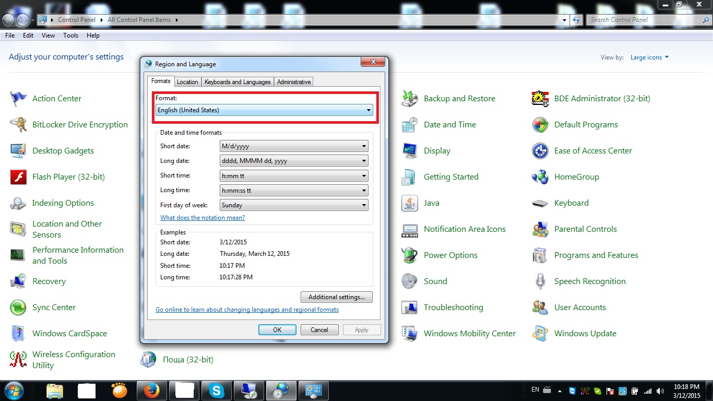Screen dimensions: 713x401
Task: Open the Sync Center icon
Action: click(18, 308)
